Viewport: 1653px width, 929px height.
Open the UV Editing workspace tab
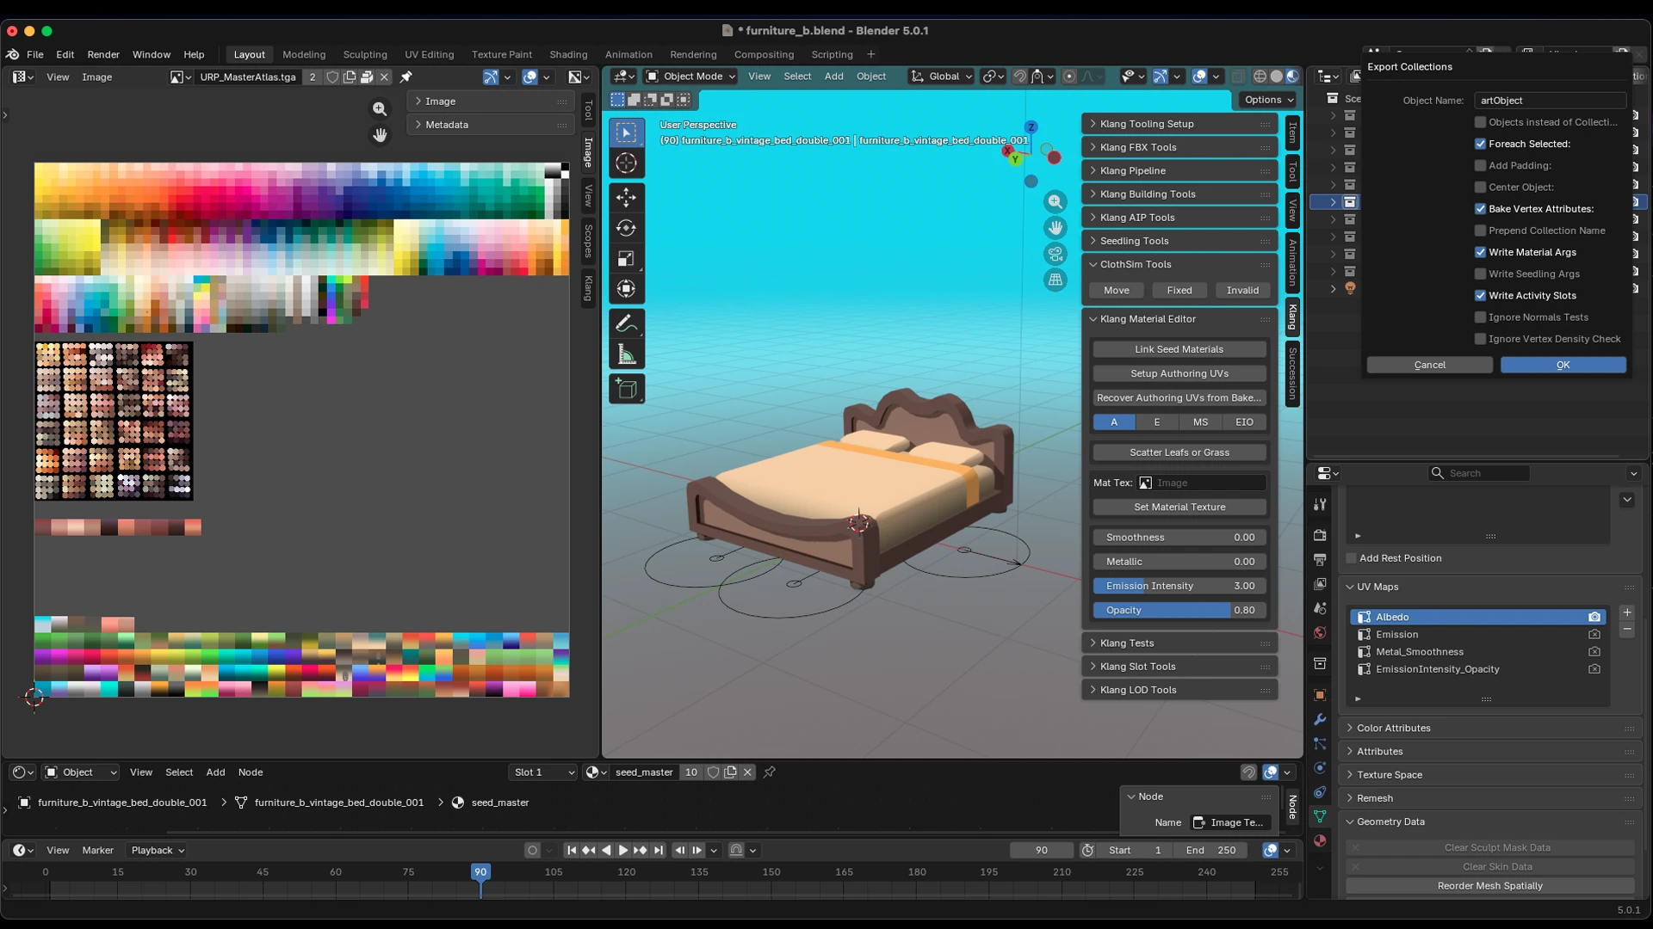(429, 54)
